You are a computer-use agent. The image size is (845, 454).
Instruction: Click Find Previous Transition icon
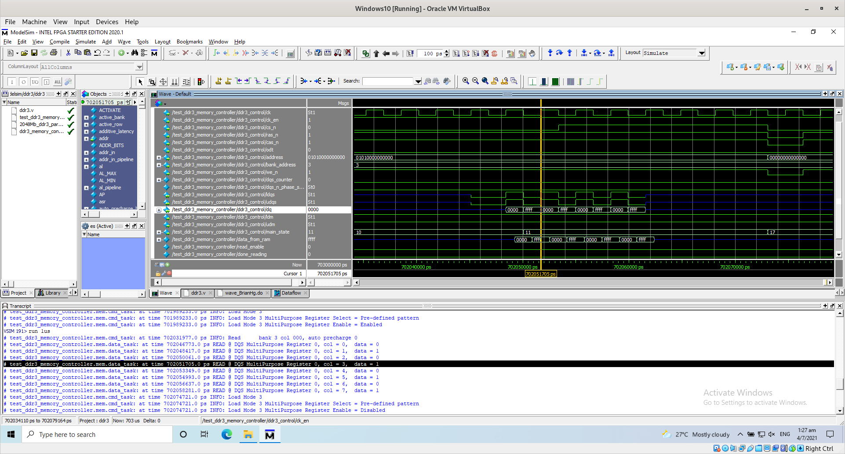238,81
